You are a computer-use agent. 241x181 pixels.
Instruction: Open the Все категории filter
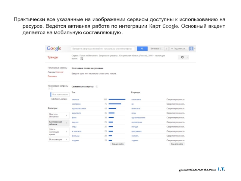tap(58, 139)
